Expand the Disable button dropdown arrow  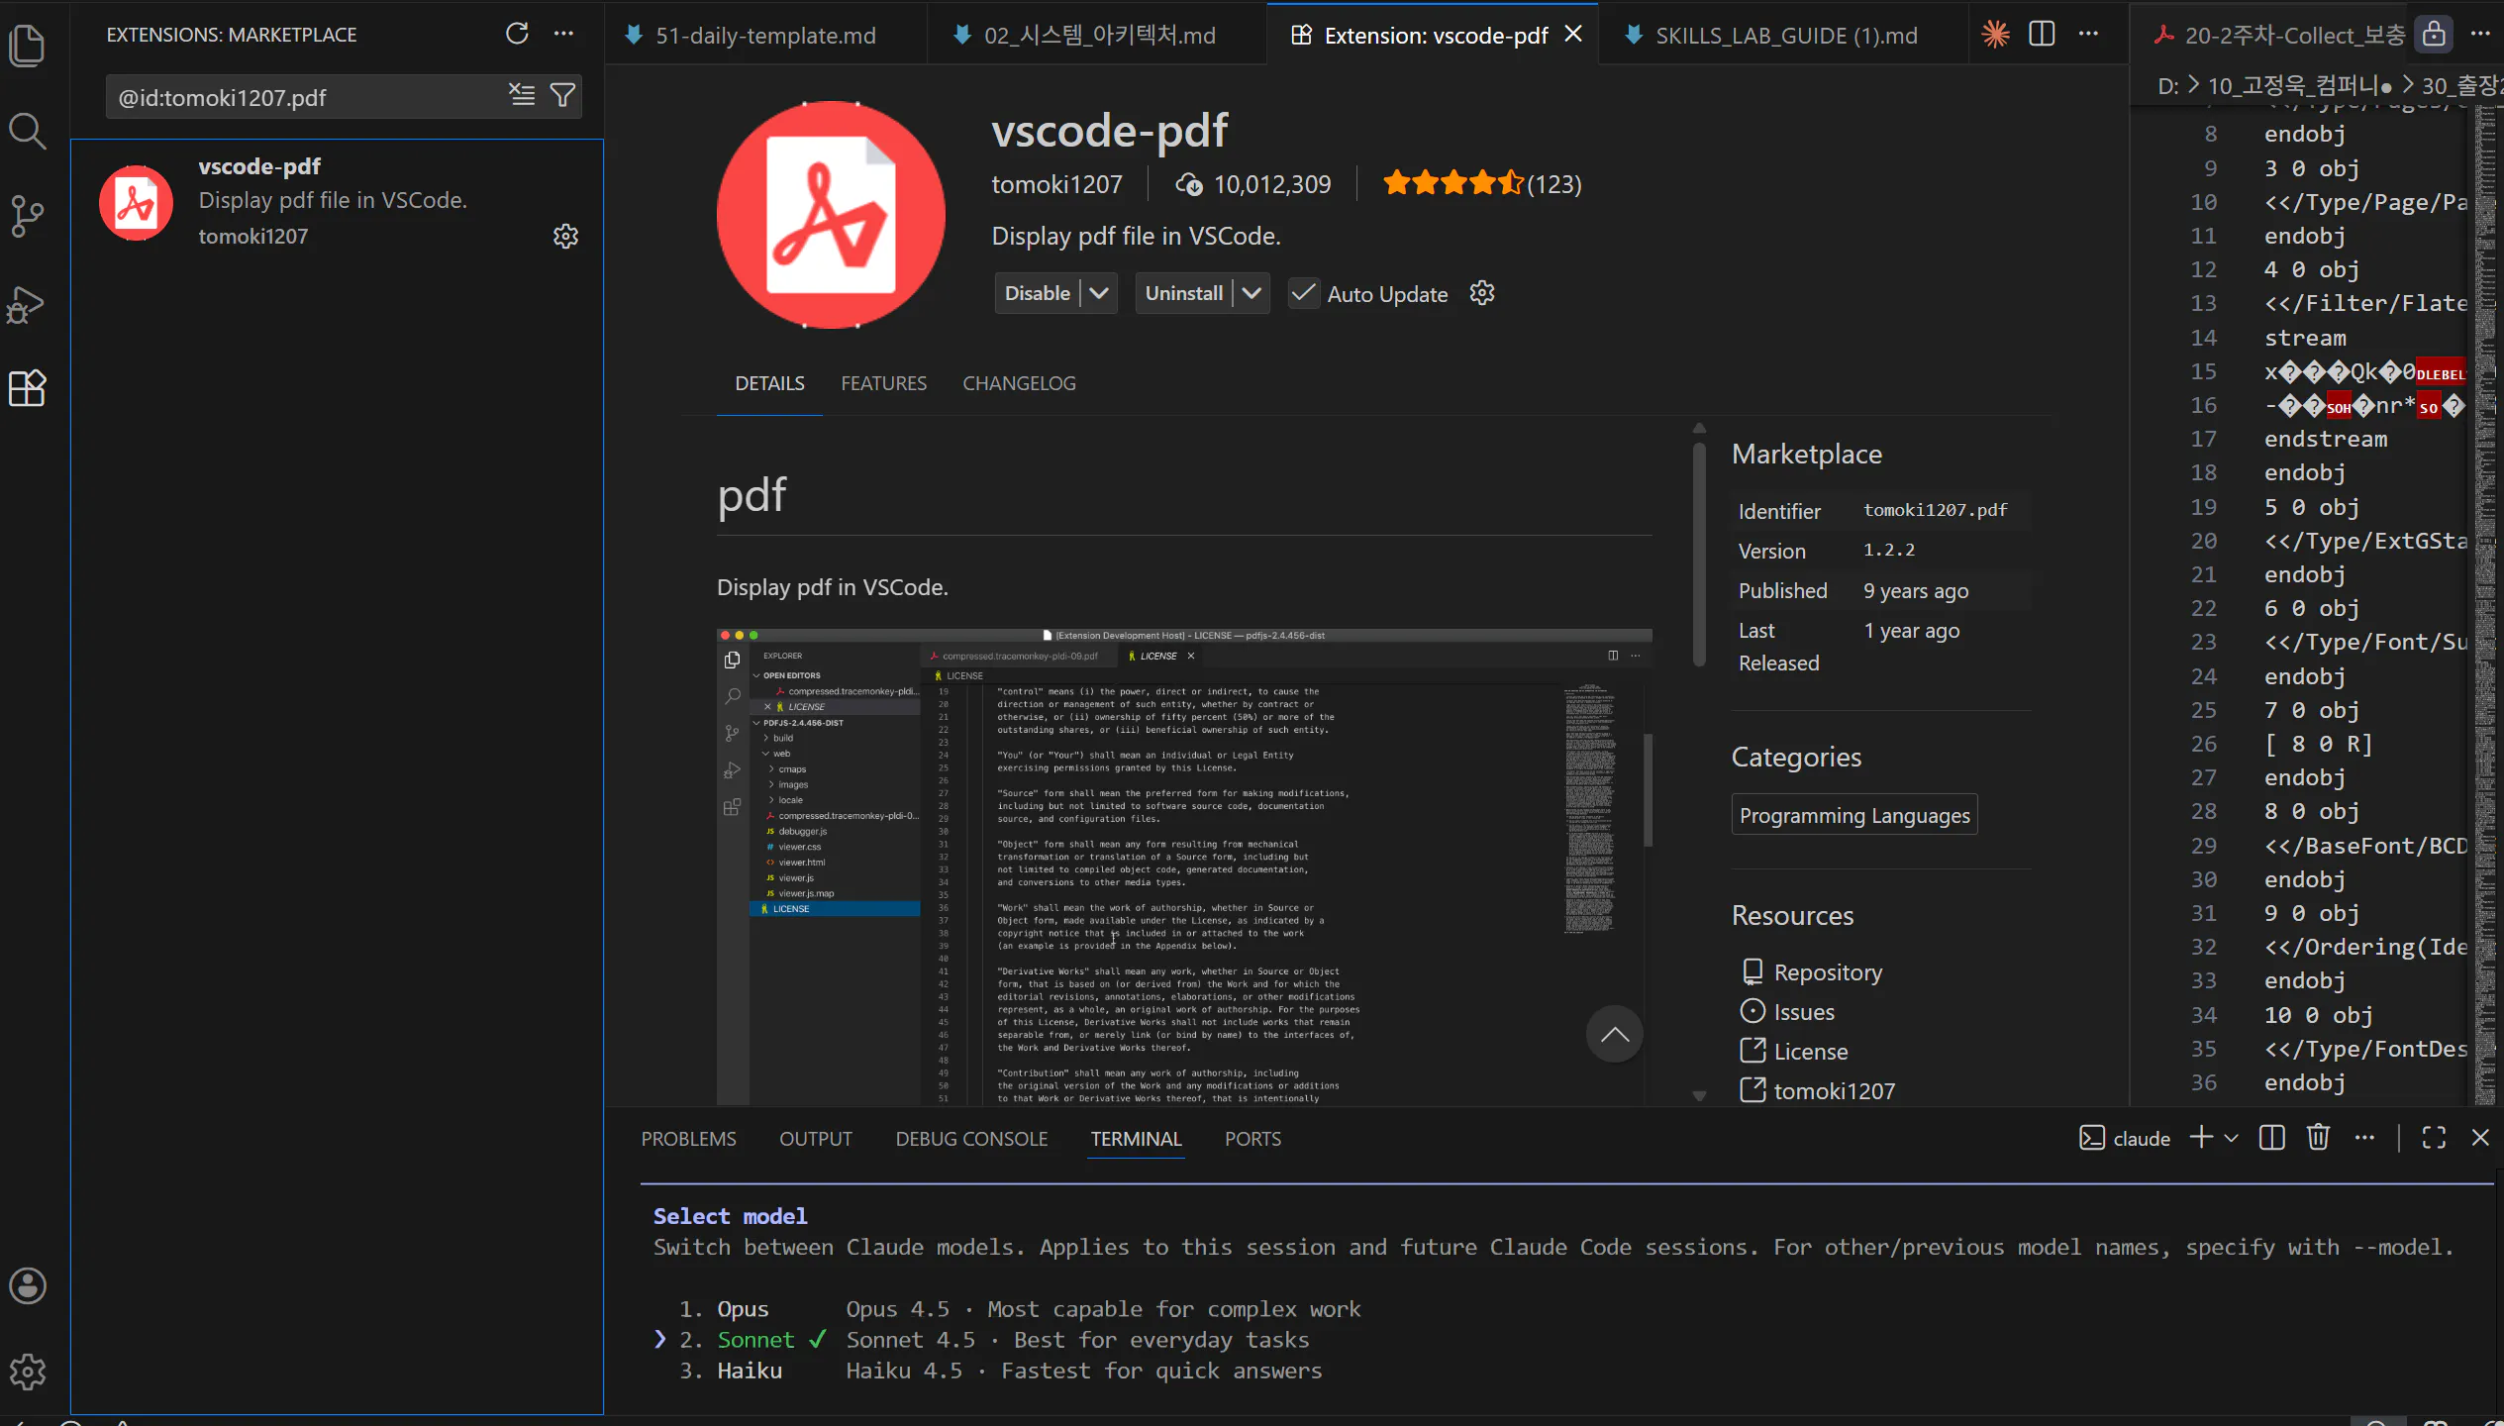[x=1099, y=294]
